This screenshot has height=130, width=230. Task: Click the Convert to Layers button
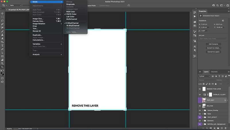[213, 52]
